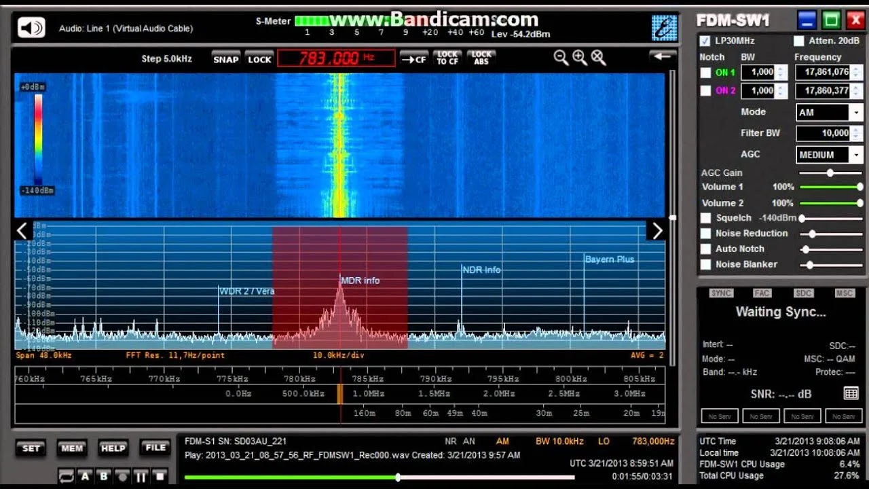Reset zoom with the crossed magnifier icon
869x489 pixels.
coord(598,58)
